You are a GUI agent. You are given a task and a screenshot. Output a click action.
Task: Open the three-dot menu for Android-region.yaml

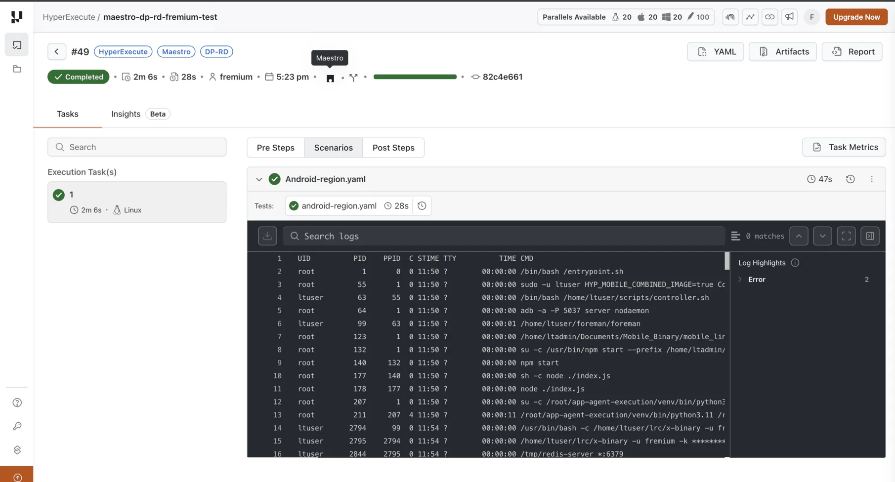pos(872,179)
